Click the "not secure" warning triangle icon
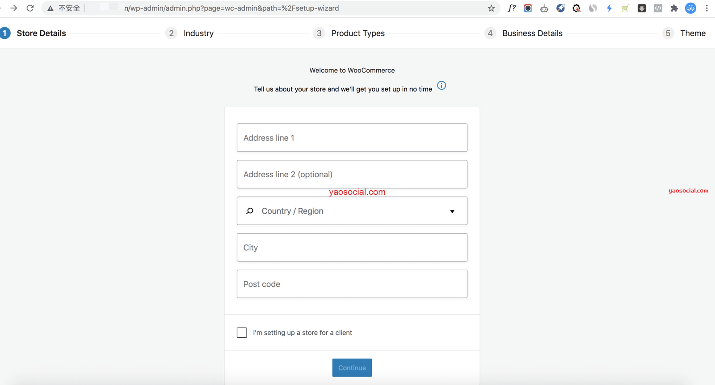Viewport: 715px width, 385px height. click(50, 8)
